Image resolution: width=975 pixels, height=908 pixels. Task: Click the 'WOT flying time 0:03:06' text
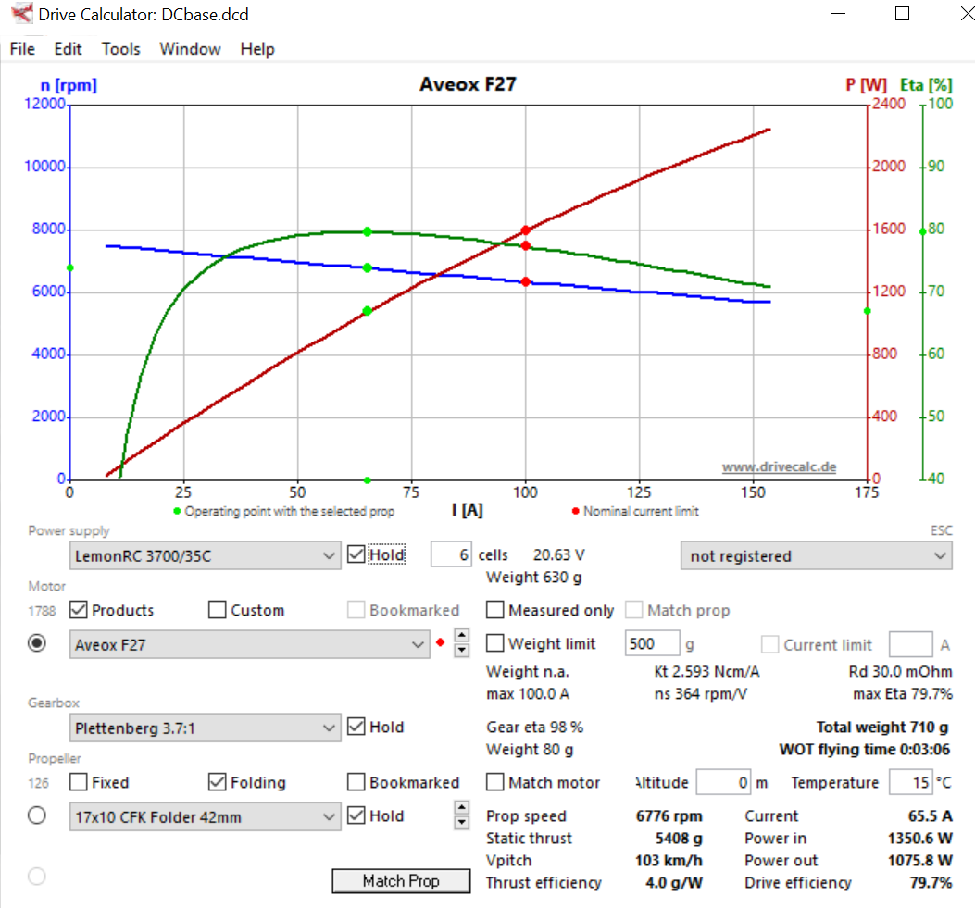(864, 749)
